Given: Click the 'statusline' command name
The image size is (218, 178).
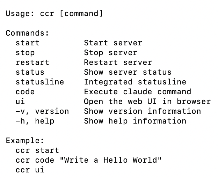Looking at the screenshot, I should (40, 82).
